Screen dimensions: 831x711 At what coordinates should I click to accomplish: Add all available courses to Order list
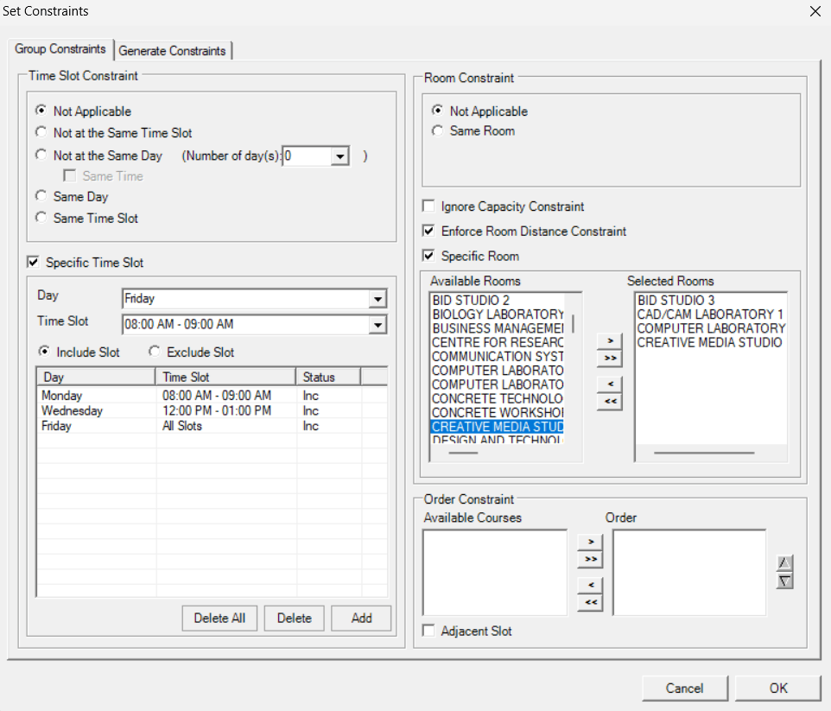pyautogui.click(x=590, y=559)
